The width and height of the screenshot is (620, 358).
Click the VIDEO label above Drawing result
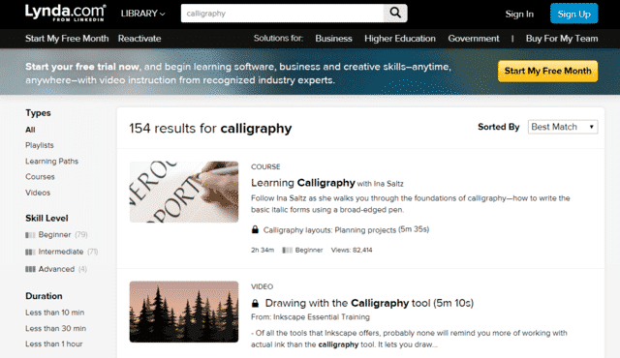(x=262, y=286)
